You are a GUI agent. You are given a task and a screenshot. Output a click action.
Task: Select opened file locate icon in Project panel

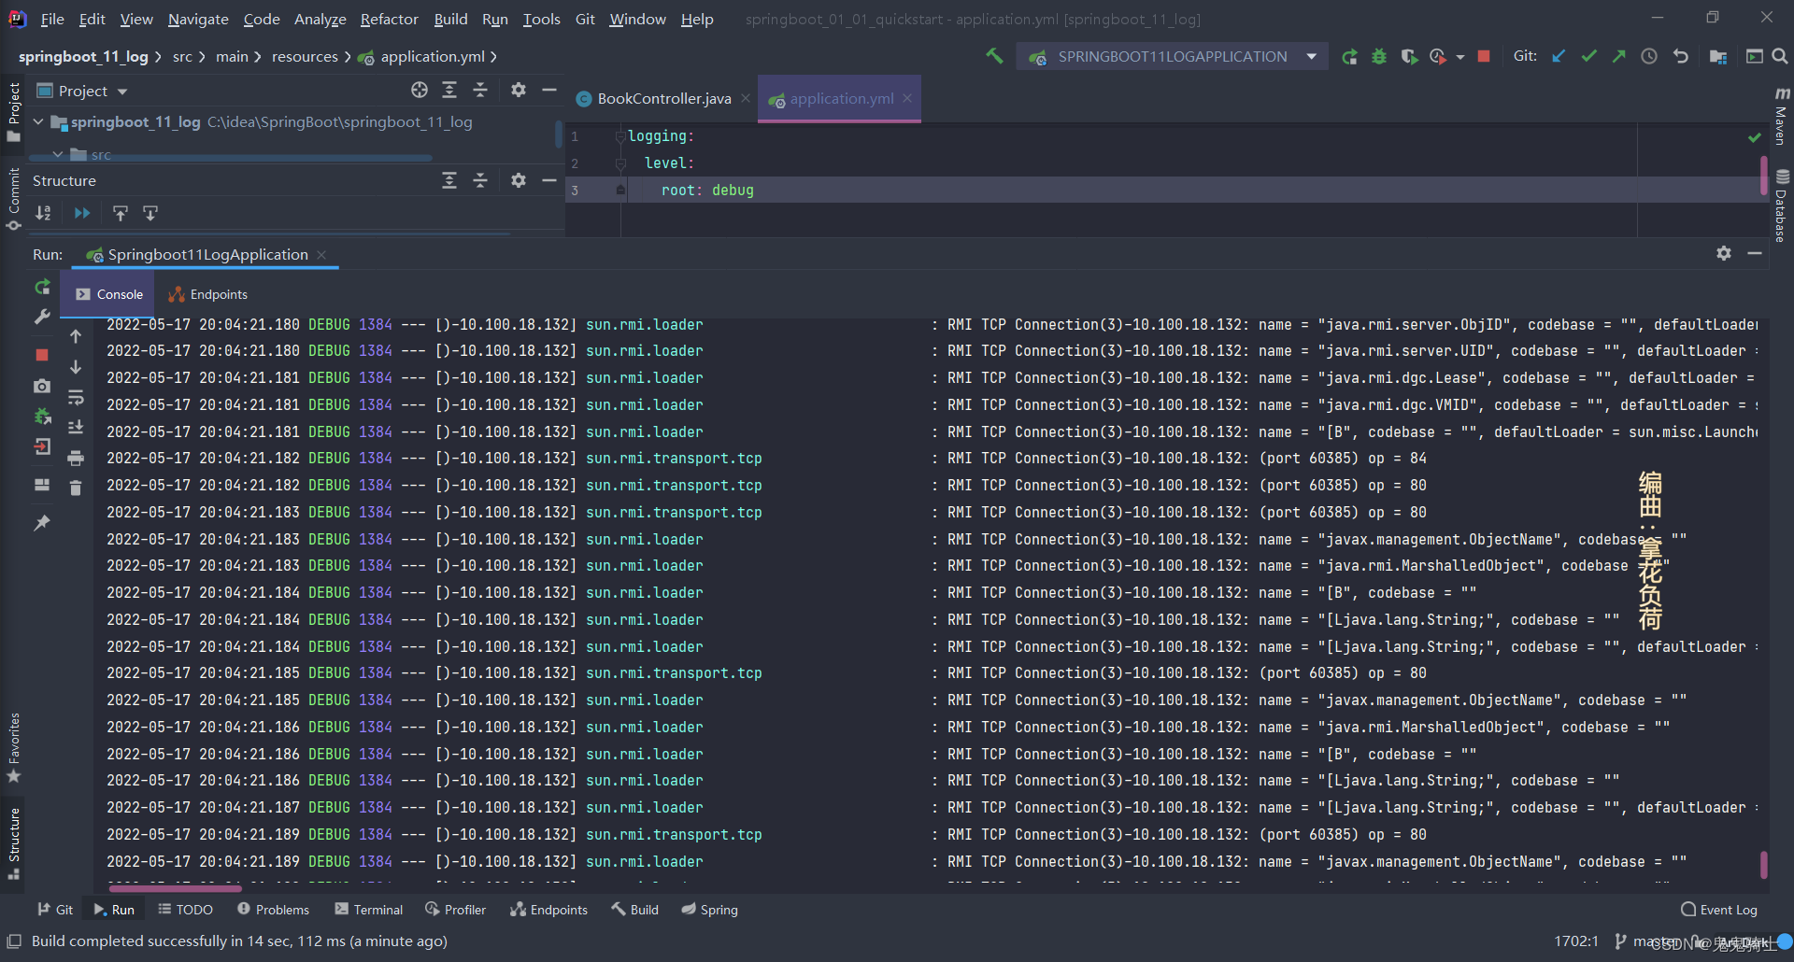(x=420, y=90)
